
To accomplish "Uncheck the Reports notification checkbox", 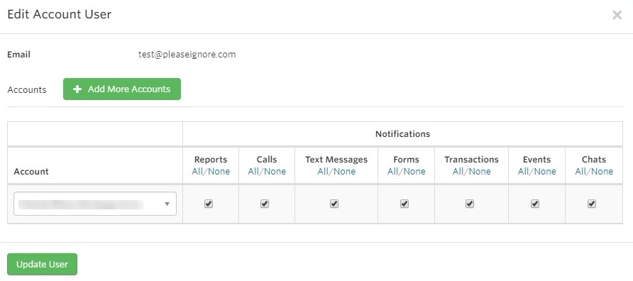I will 209,204.
